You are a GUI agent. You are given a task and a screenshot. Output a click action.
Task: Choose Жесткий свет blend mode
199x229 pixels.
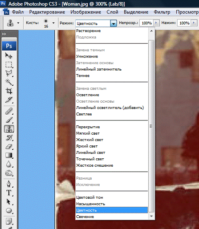[112, 140]
